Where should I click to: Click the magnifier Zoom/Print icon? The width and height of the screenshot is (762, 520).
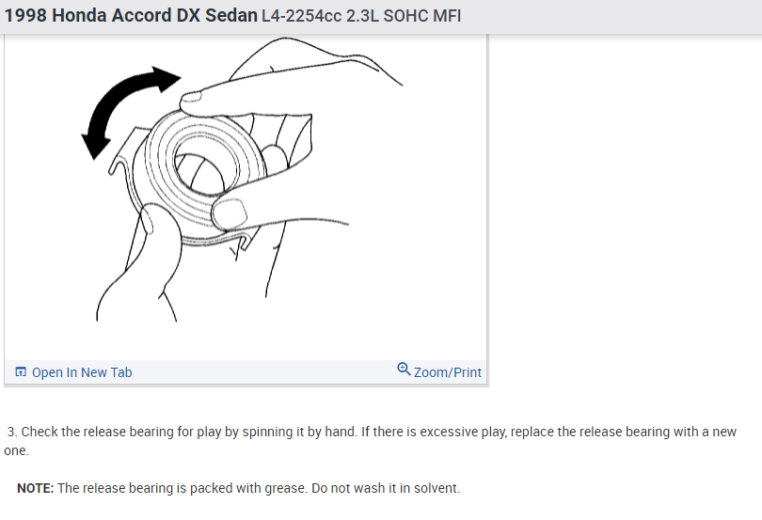click(x=404, y=369)
